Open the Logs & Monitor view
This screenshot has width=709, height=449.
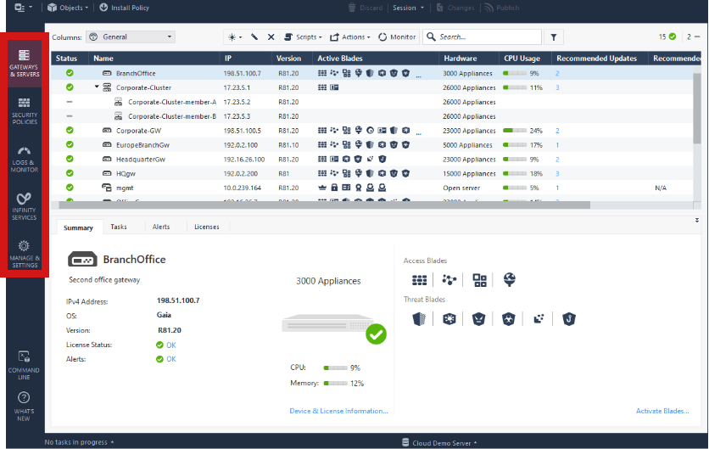point(25,158)
